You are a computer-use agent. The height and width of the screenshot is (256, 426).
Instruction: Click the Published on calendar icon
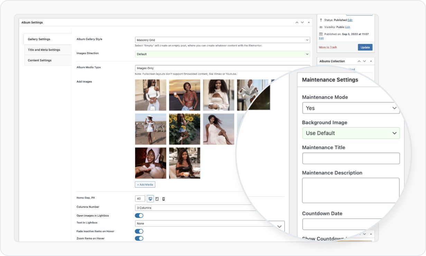pyautogui.click(x=321, y=34)
